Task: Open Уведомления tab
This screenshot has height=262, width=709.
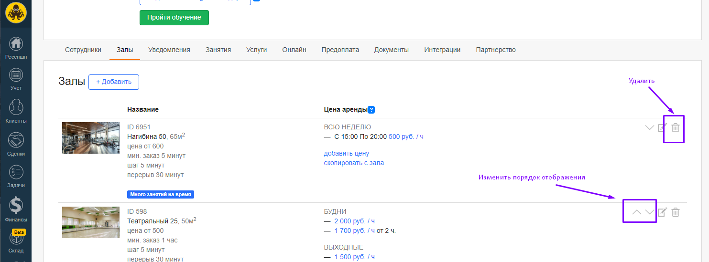Action: coord(169,50)
